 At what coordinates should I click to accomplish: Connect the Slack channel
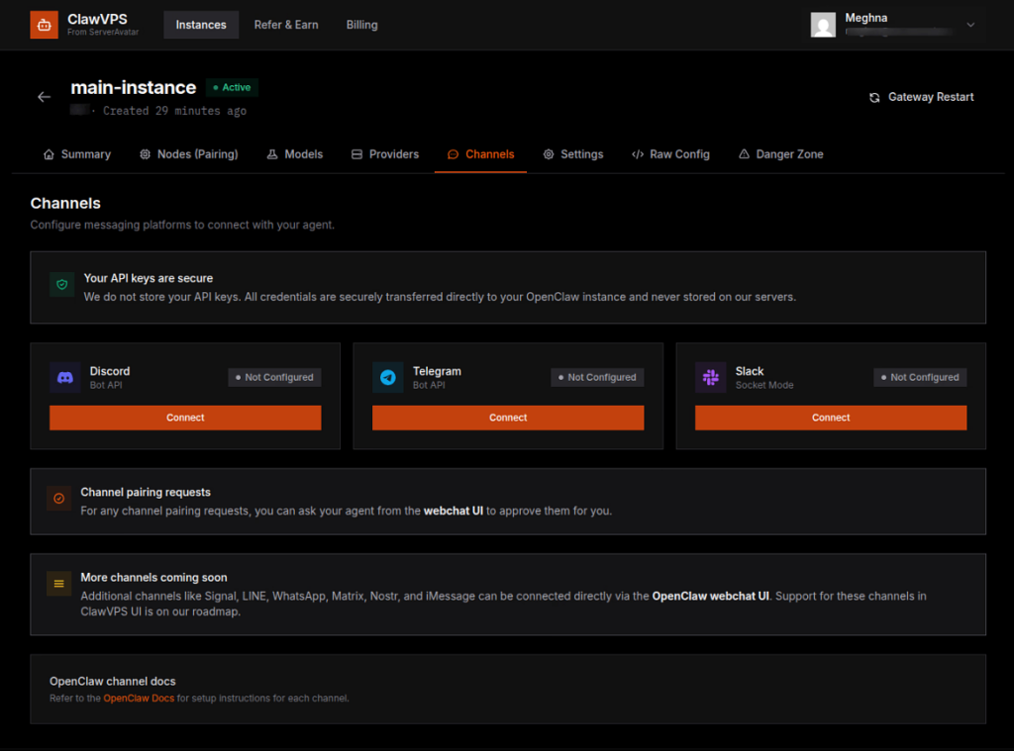[831, 418]
